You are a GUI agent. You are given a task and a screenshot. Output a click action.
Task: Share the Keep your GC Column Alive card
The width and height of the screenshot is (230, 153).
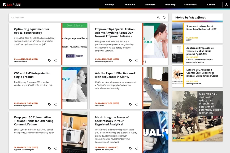[x=55, y=149]
